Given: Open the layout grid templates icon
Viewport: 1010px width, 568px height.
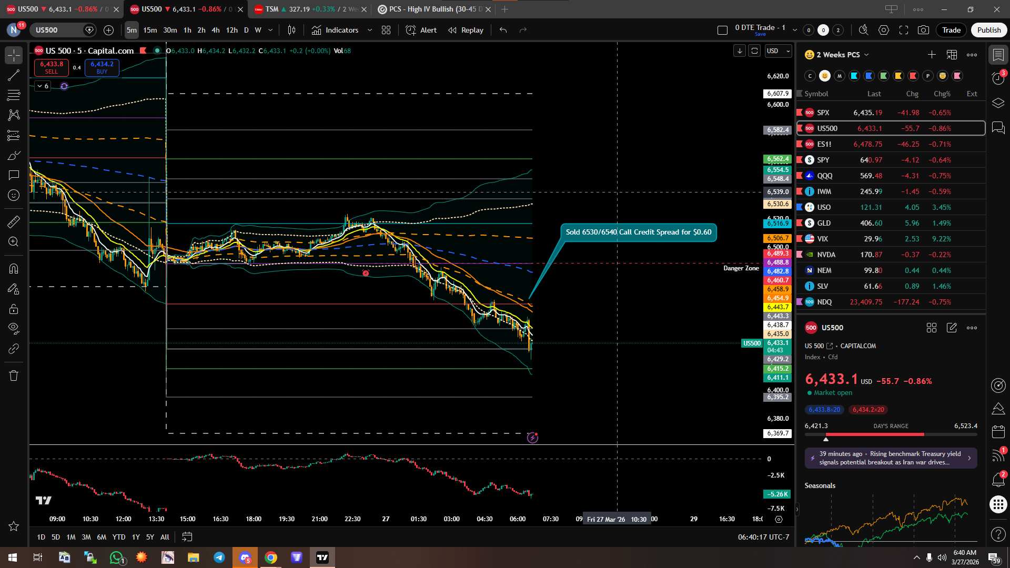Looking at the screenshot, I should [386, 30].
